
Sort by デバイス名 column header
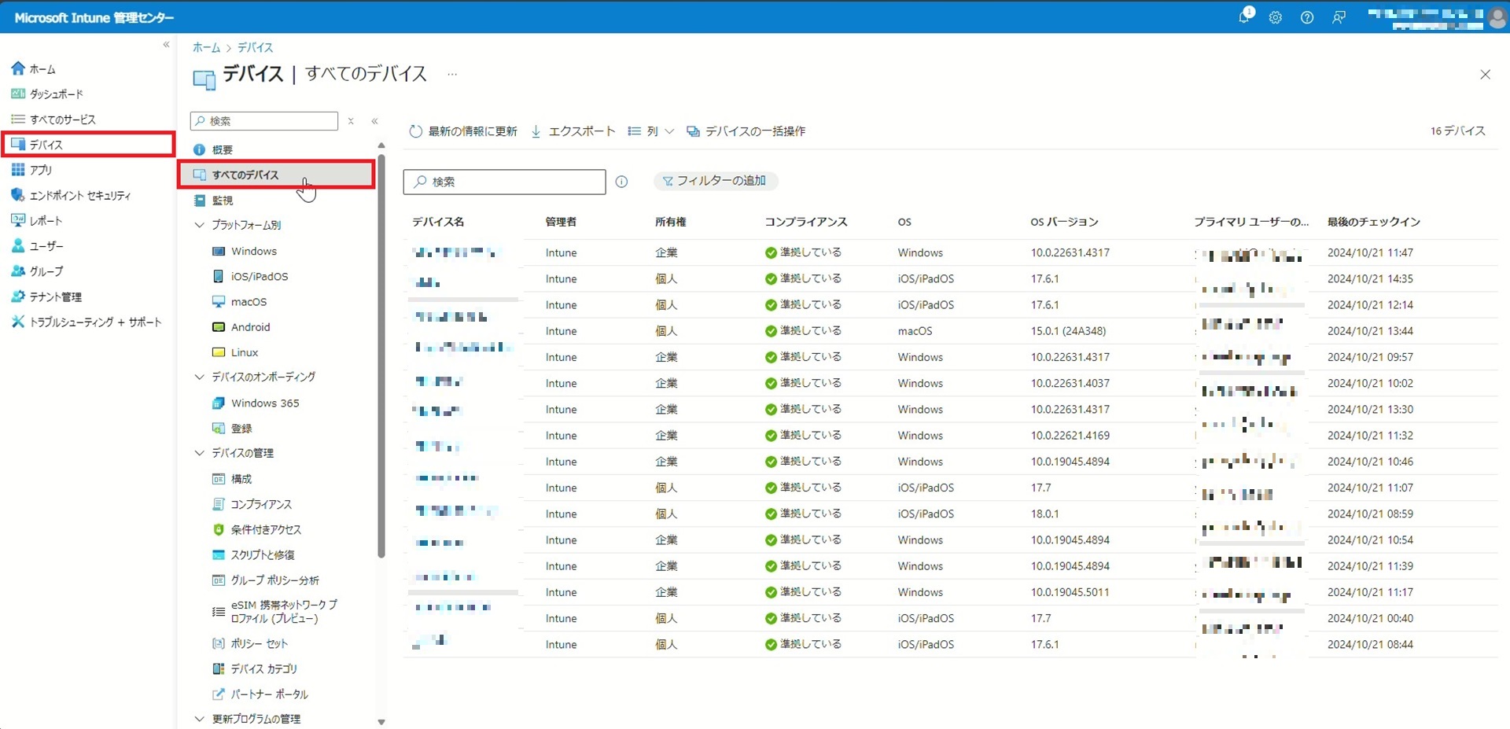438,223
